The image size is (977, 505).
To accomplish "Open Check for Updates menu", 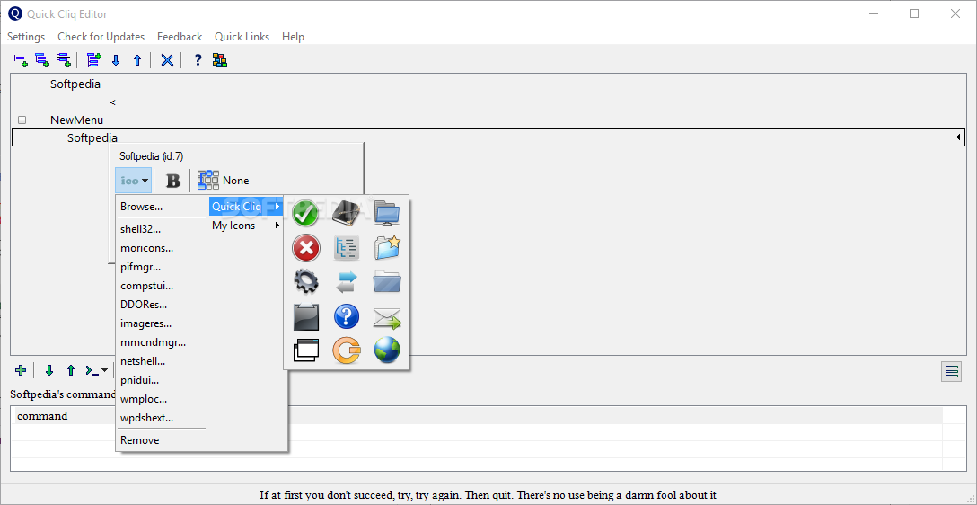I will [x=101, y=37].
